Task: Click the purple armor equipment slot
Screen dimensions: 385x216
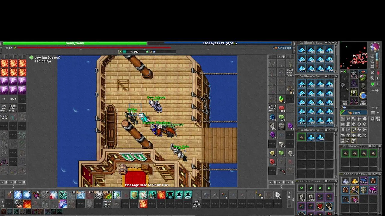Action: pyautogui.click(x=354, y=83)
